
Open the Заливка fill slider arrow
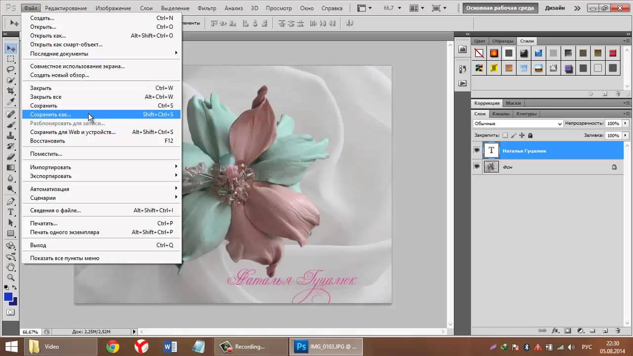tap(626, 135)
